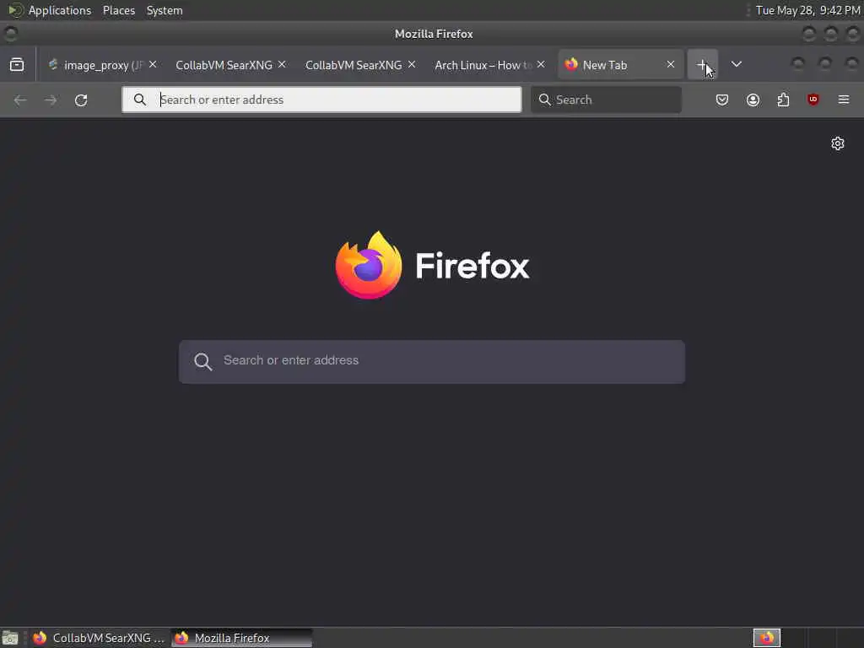This screenshot has height=648, width=864.
Task: Open a new tab with plus button
Action: (702, 64)
